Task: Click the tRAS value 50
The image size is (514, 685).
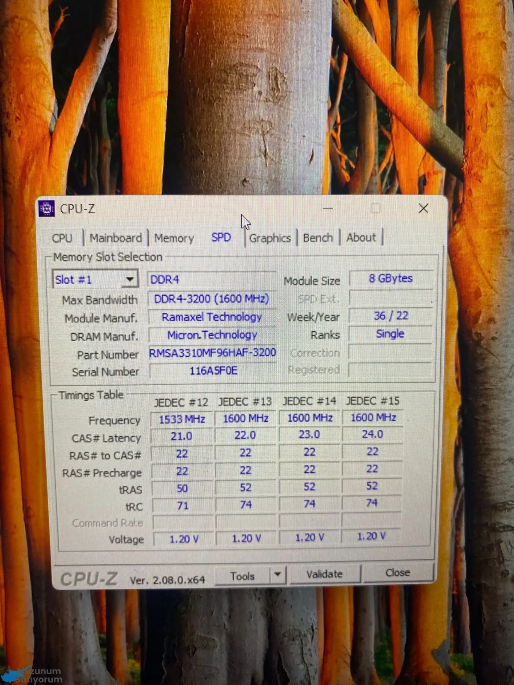Action: click(x=182, y=488)
